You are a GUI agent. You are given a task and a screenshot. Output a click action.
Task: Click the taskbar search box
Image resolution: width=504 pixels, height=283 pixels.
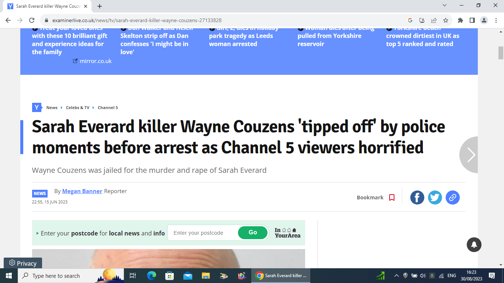71,276
